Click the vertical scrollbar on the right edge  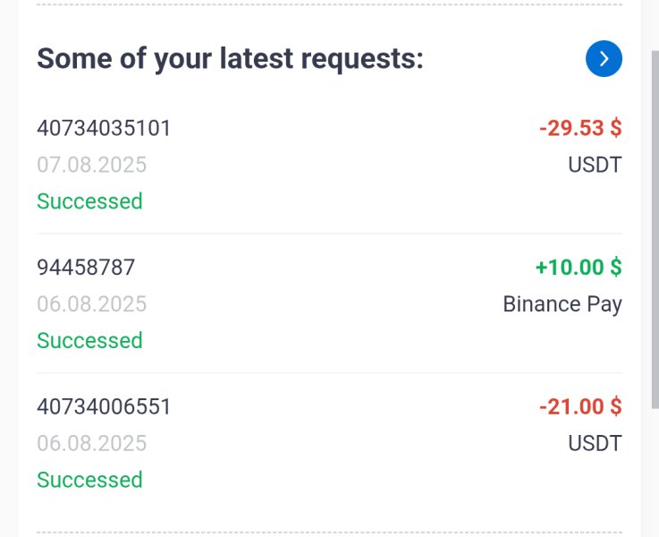[x=654, y=224]
